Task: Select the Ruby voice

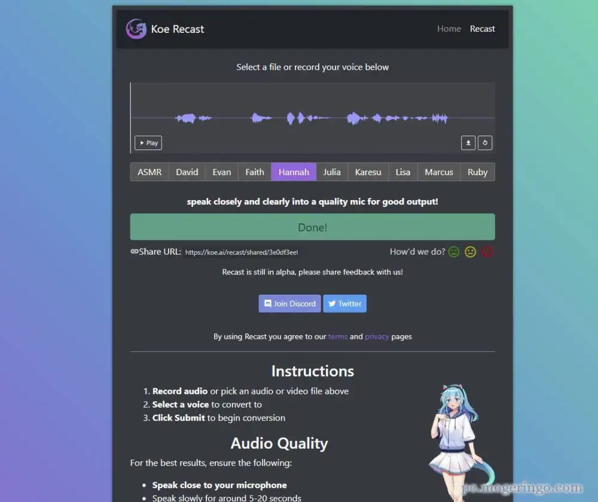Action: pyautogui.click(x=477, y=172)
